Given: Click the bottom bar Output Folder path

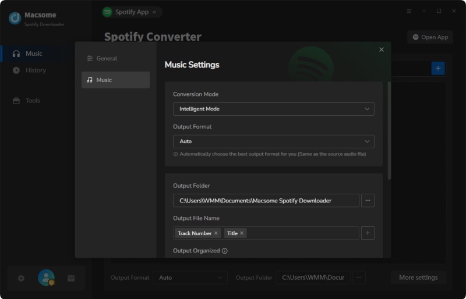Looking at the screenshot, I should click(x=313, y=277).
